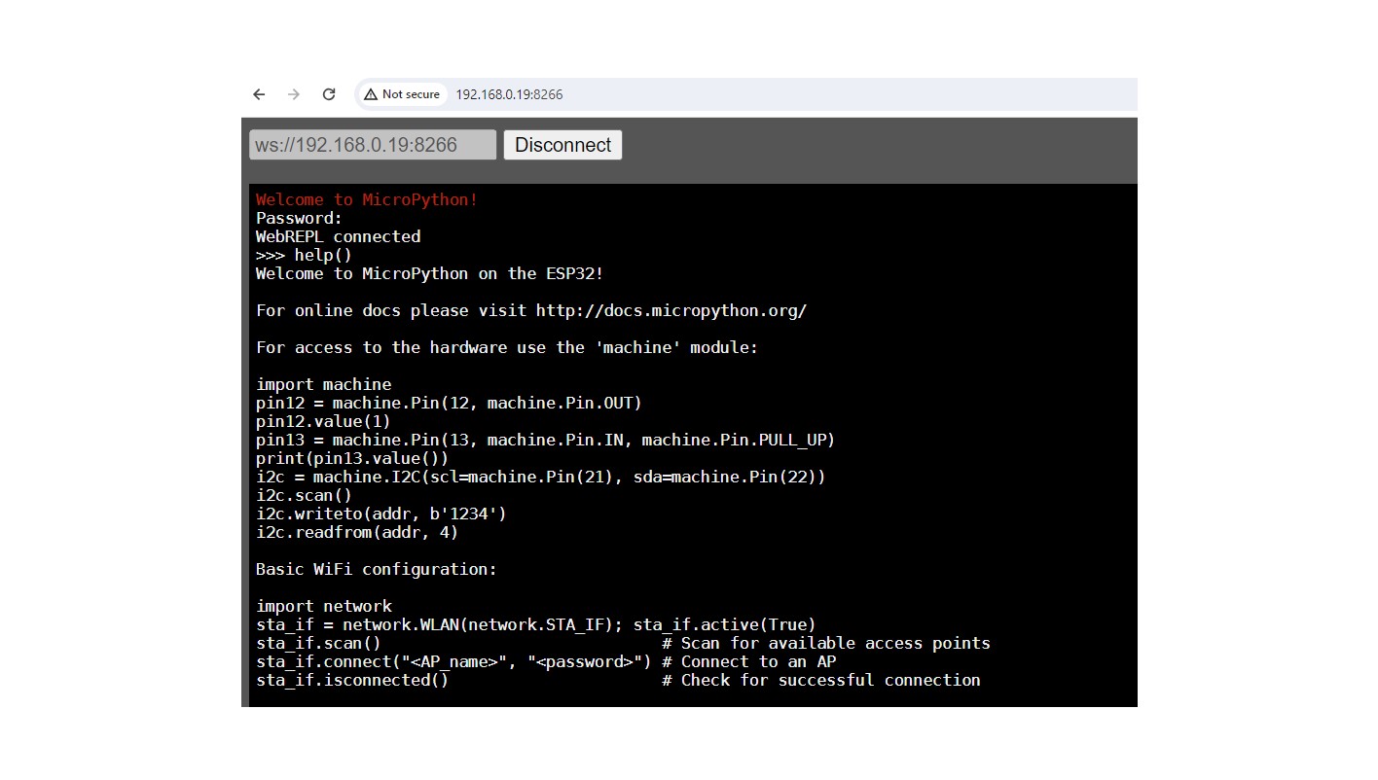Image resolution: width=1378 pixels, height=780 pixels.
Task: Click the '# Connect to an AP' comment
Action: tap(748, 661)
